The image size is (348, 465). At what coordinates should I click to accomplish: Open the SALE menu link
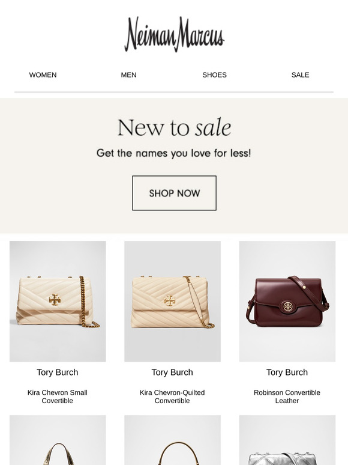[300, 75]
